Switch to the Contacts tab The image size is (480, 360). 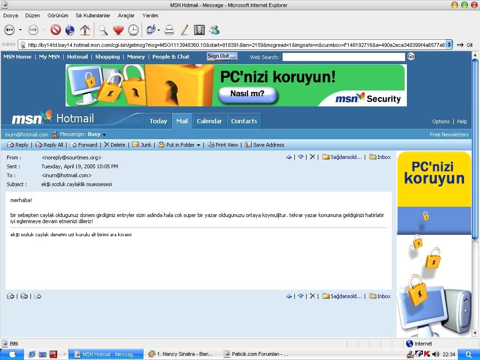(x=244, y=121)
